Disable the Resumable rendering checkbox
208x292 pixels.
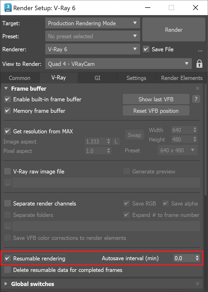[x=7, y=258]
